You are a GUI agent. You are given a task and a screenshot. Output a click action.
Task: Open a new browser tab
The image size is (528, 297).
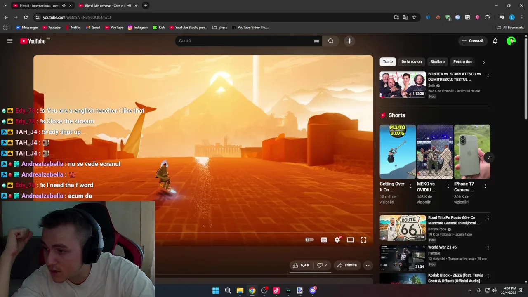click(x=146, y=5)
